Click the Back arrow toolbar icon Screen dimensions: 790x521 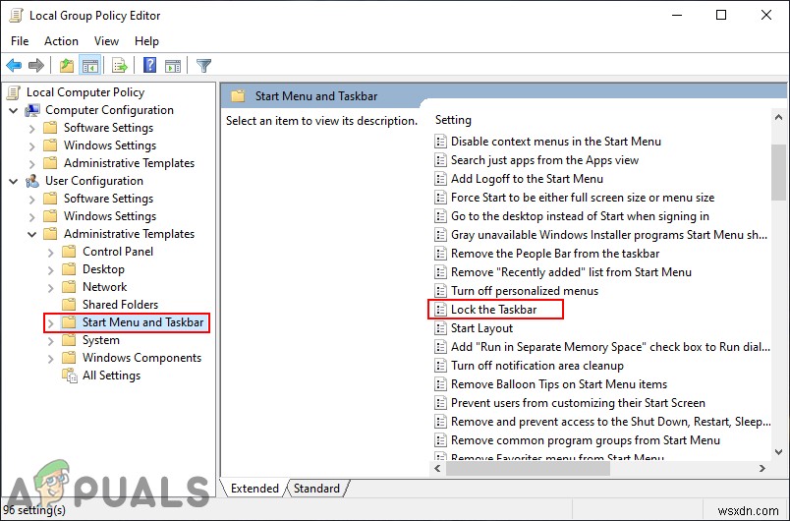tap(14, 66)
